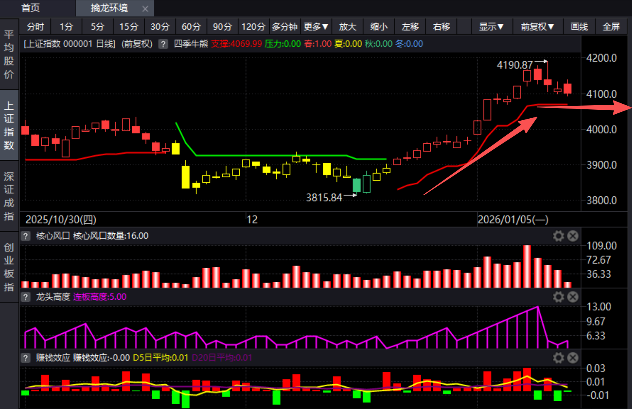This screenshot has width=632, height=409.
Task: Zoom in with the 放大 button
Action: (348, 27)
